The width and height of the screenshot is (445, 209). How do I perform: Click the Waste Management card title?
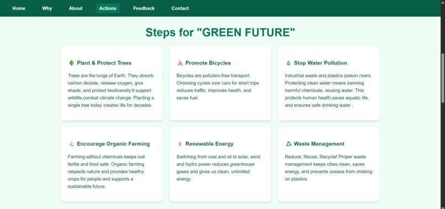click(x=319, y=144)
